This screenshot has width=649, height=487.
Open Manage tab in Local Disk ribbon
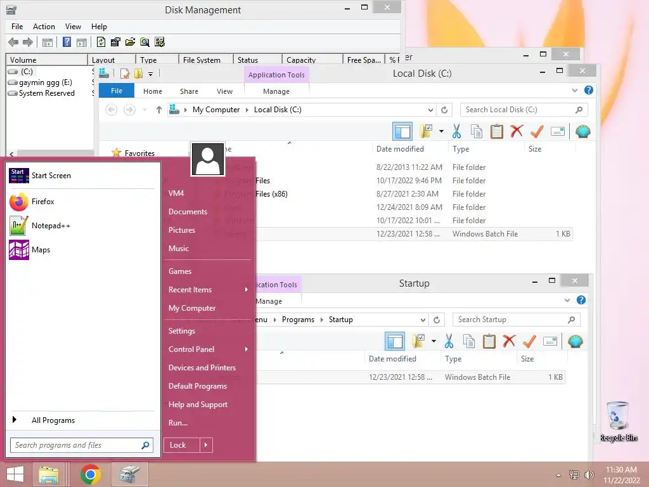click(x=276, y=91)
